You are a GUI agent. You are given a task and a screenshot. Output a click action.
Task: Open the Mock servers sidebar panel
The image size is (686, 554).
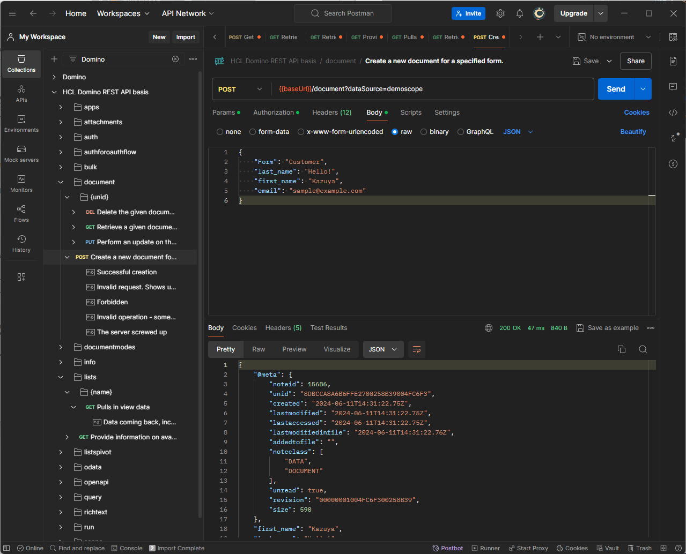click(21, 153)
